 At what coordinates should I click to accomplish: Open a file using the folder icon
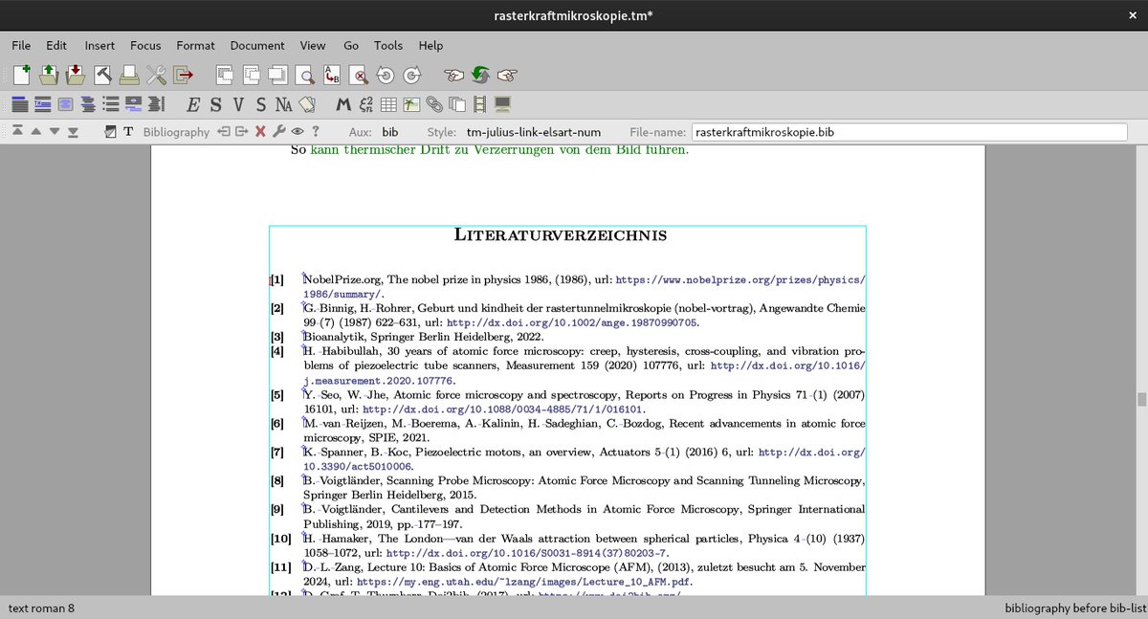pos(49,74)
